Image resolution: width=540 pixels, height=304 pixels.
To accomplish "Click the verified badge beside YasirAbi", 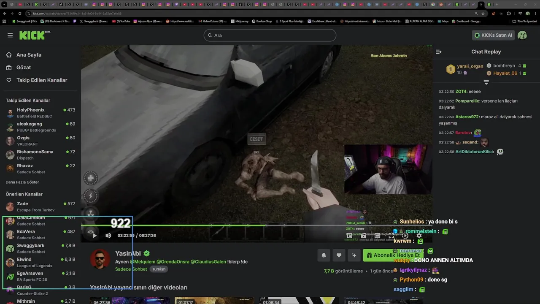I will 146,253.
